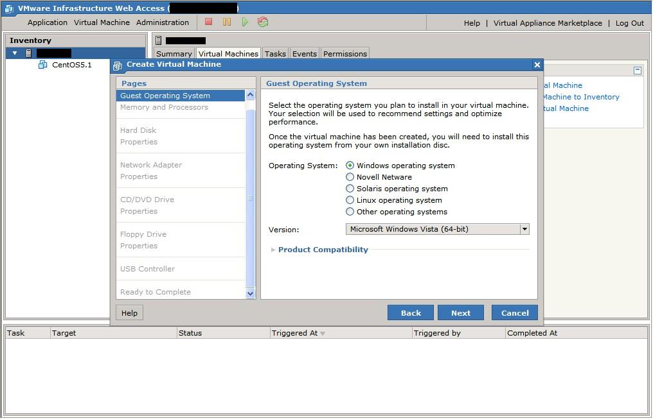Click the Create Virtual Machine dialog icon
The image size is (653, 419).
pyautogui.click(x=118, y=65)
